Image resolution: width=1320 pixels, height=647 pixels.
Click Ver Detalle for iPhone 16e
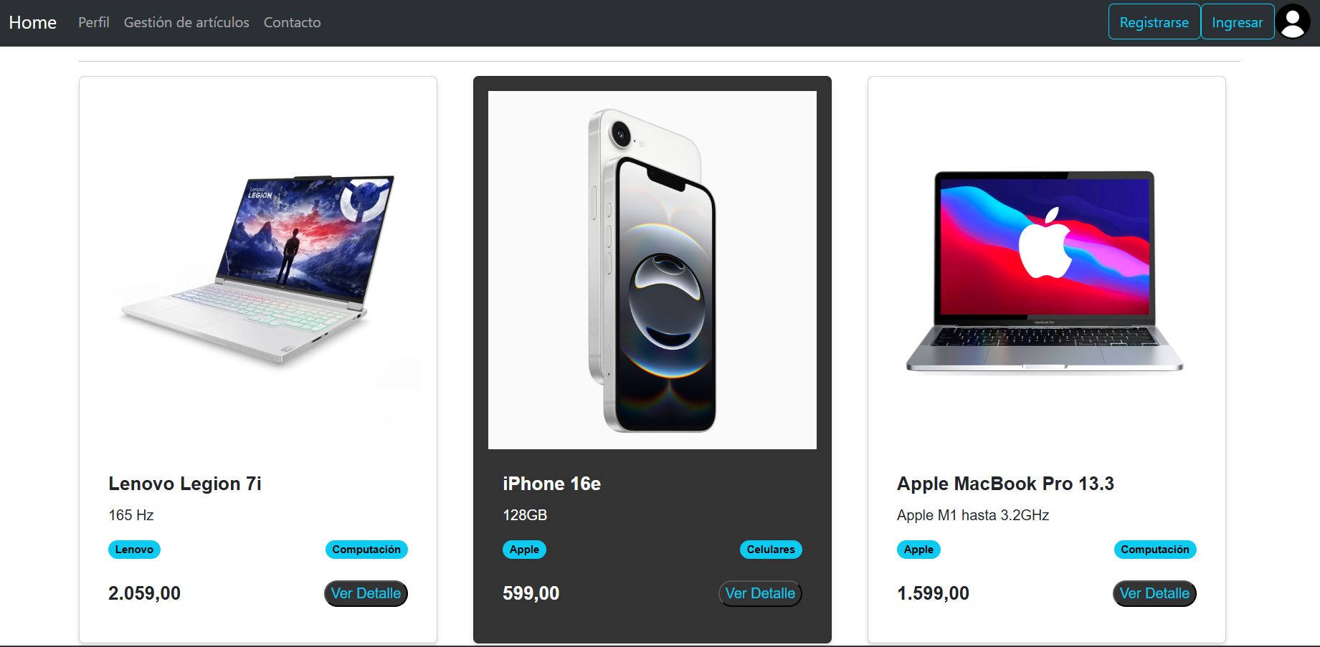(760, 593)
